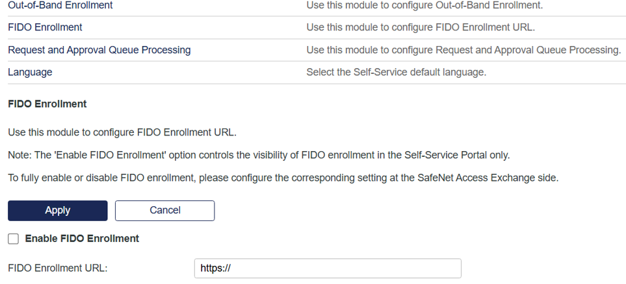Click the 'FIDO Enrollment URL:' field label
Screen dimensions: 626x284
(57, 268)
